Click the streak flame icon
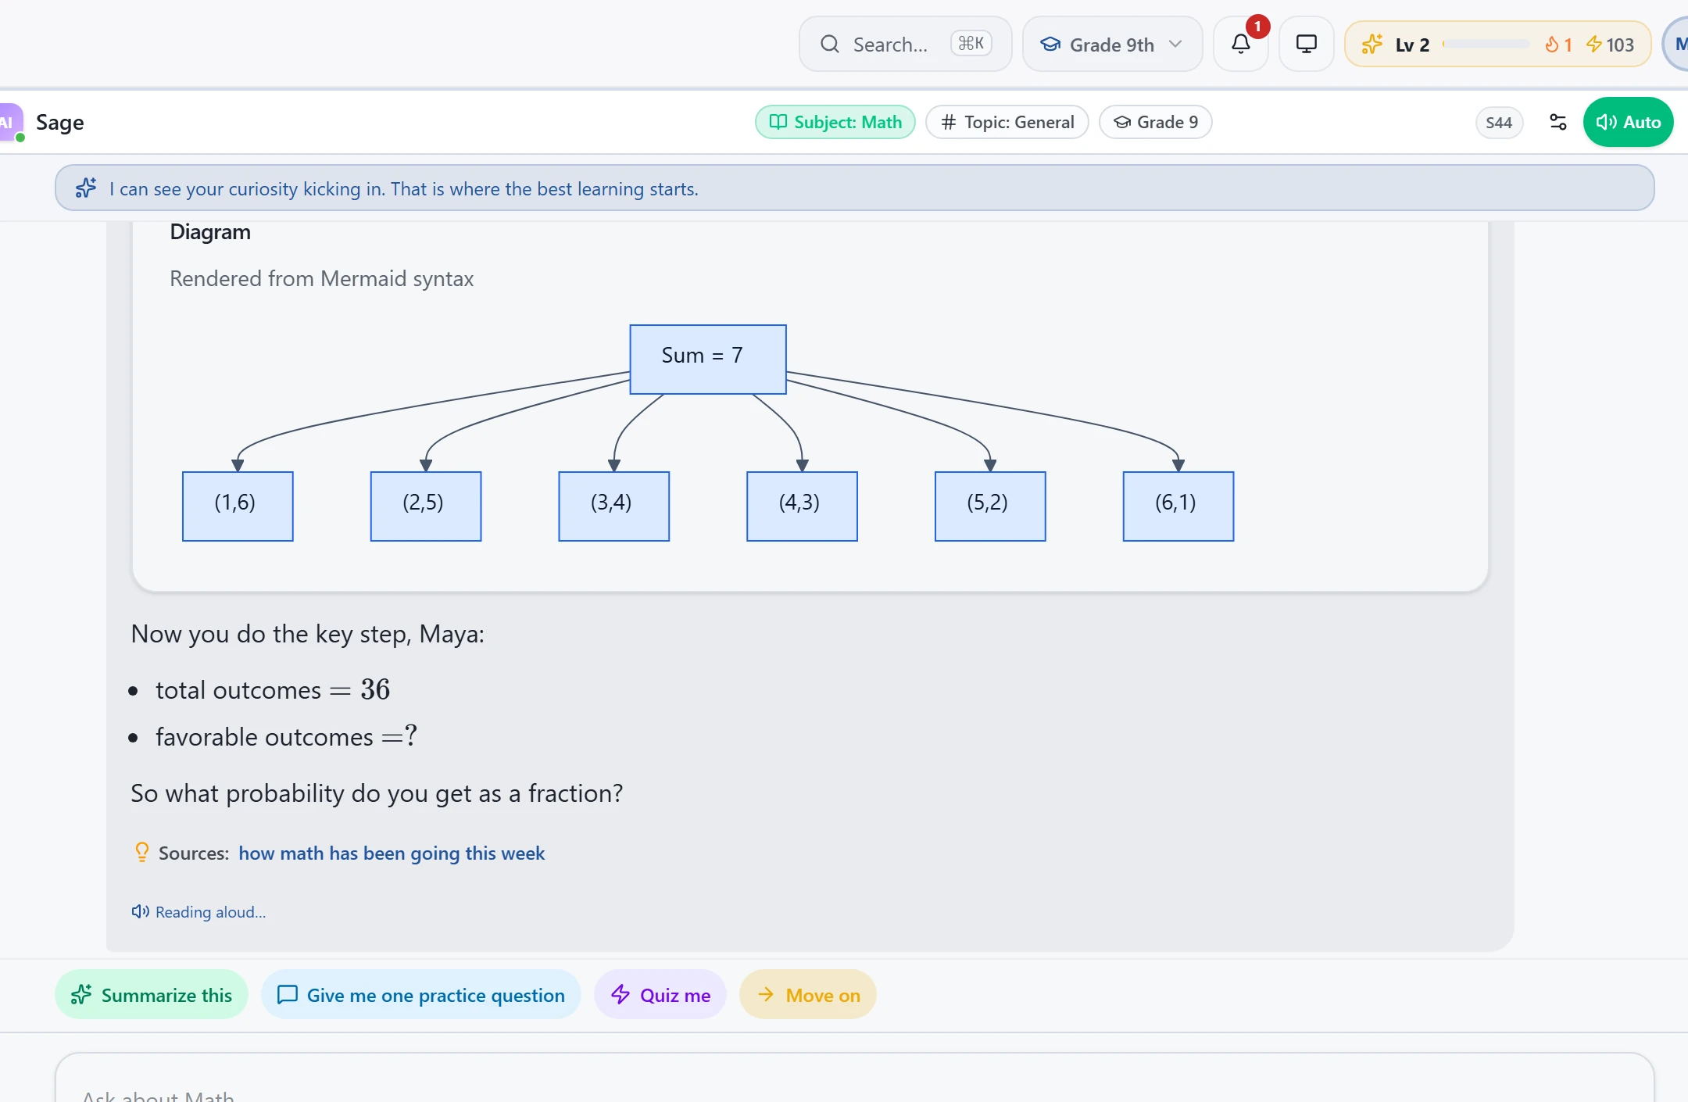The height and width of the screenshot is (1102, 1688). (1552, 45)
